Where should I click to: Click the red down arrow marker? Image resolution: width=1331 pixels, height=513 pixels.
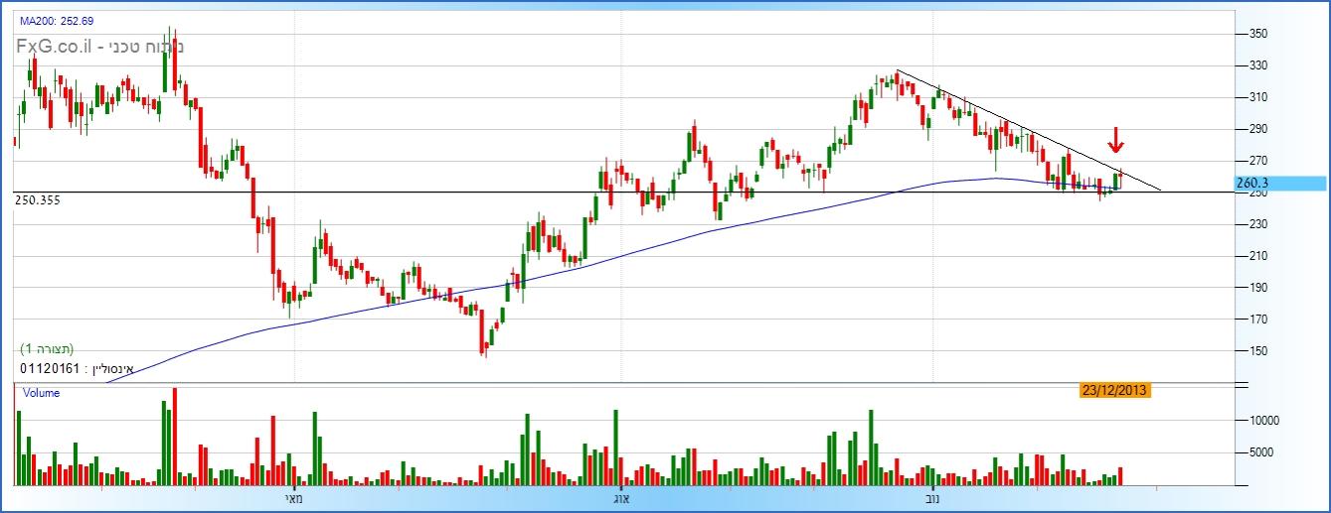tap(1115, 140)
